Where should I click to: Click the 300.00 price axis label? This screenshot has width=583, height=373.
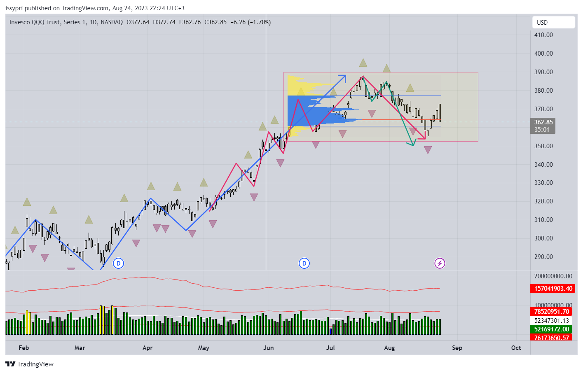coord(543,238)
